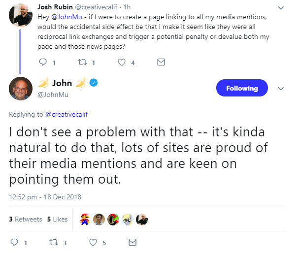298x254 pixels.
Task: Open John's profile avatar
Action: [21, 89]
